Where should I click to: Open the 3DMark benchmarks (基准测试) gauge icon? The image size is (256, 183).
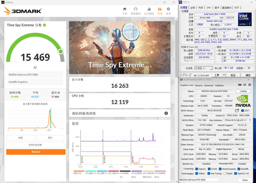pos(135,9)
